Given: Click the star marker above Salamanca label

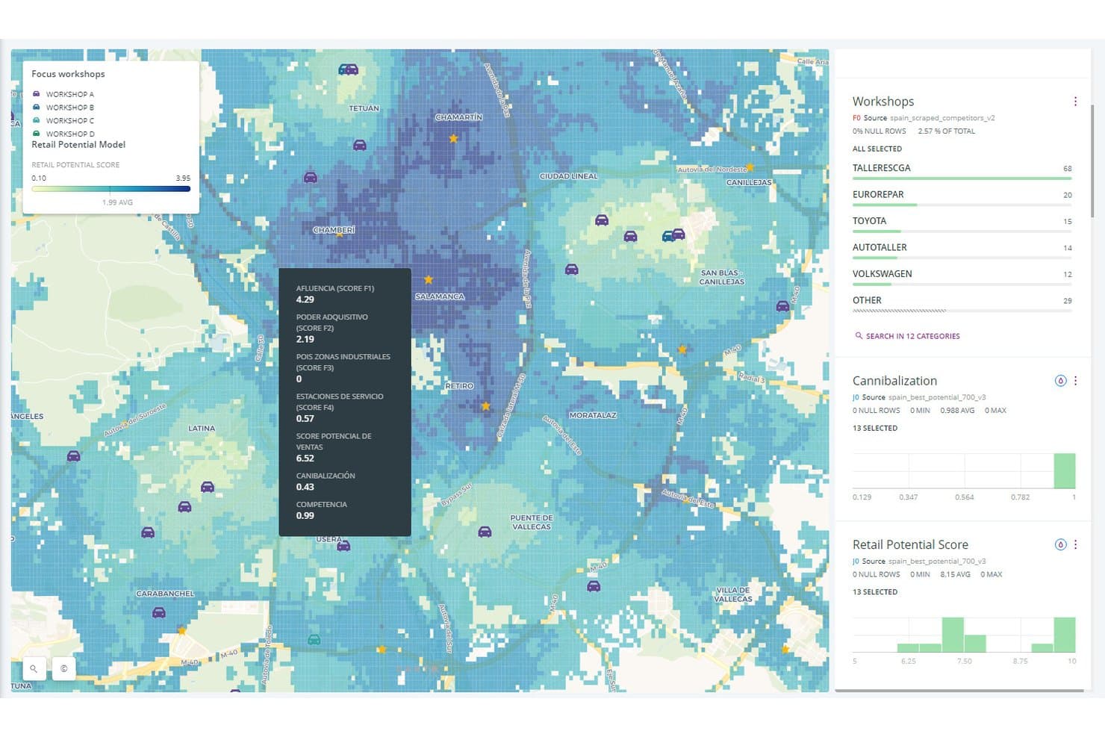Looking at the screenshot, I should pyautogui.click(x=428, y=280).
